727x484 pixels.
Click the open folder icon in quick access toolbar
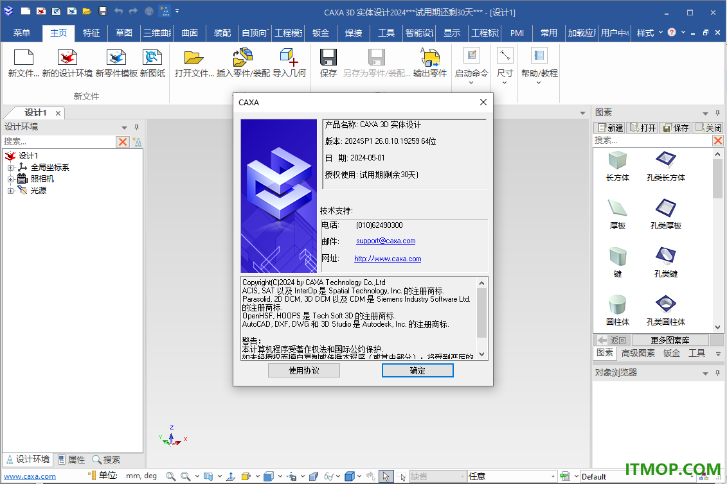(x=87, y=11)
